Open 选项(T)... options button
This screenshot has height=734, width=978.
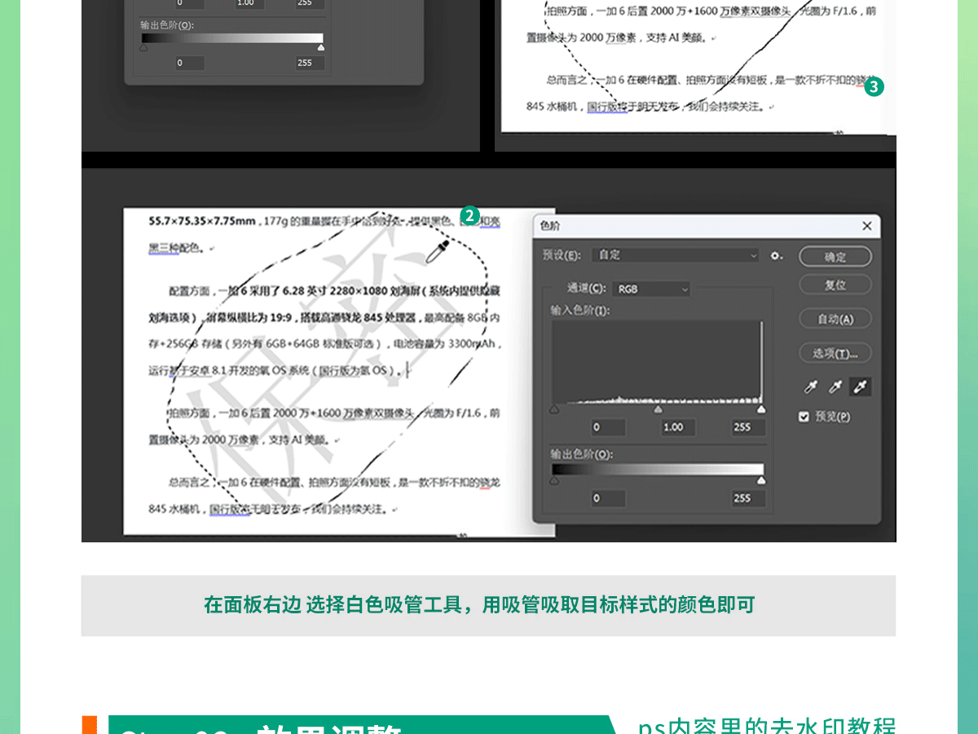(835, 353)
